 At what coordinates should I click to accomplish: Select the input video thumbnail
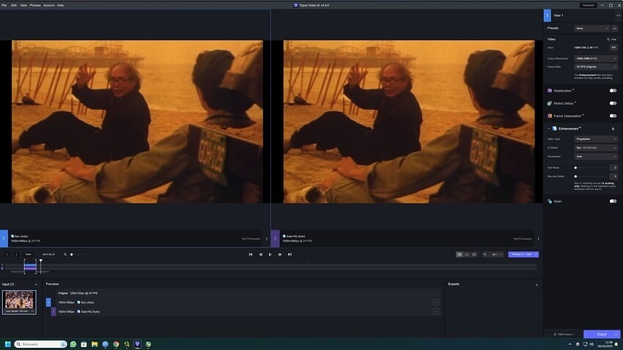click(19, 302)
